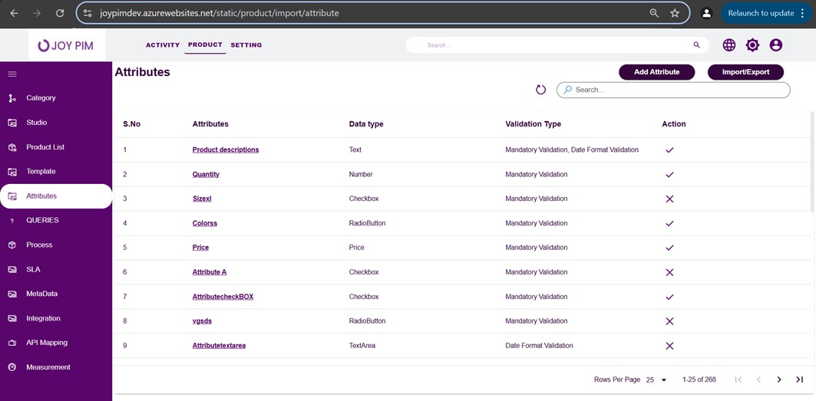816x401 pixels.
Task: Toggle the X status for Attribute A row
Action: tap(669, 272)
